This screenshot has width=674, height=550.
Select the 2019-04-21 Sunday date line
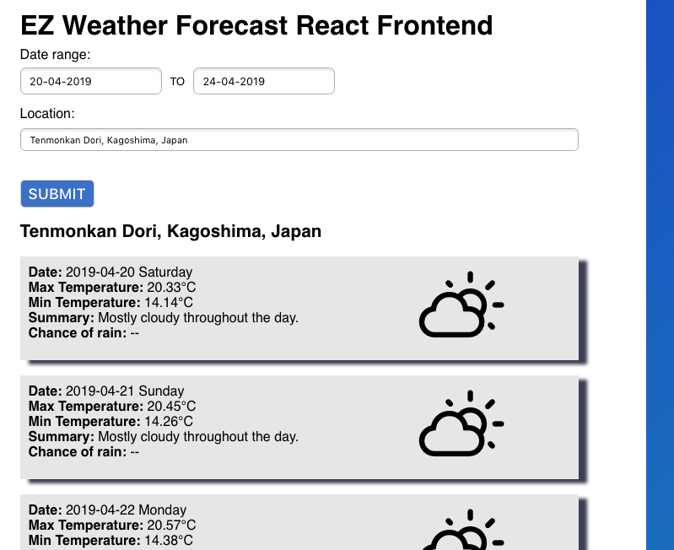coord(106,391)
